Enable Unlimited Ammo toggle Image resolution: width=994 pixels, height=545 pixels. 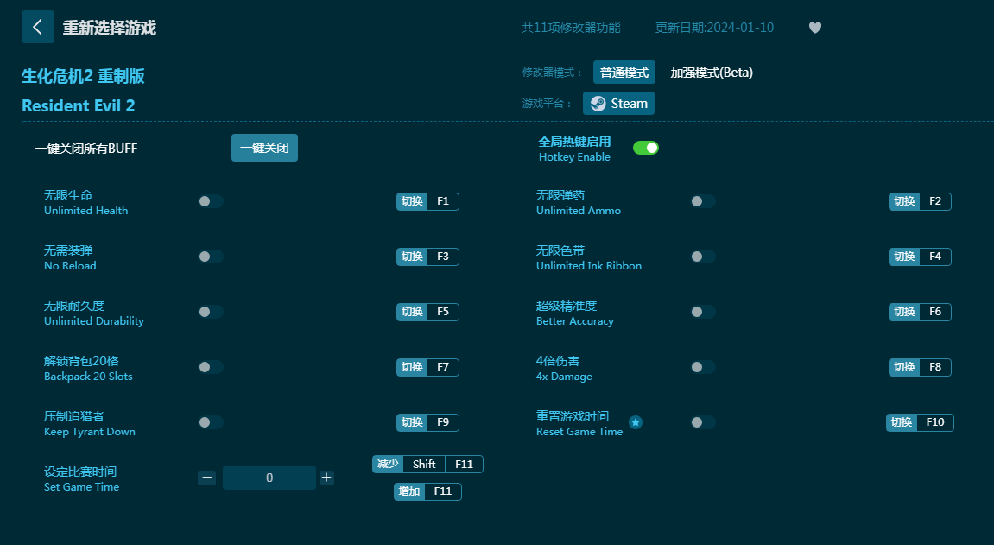[703, 201]
